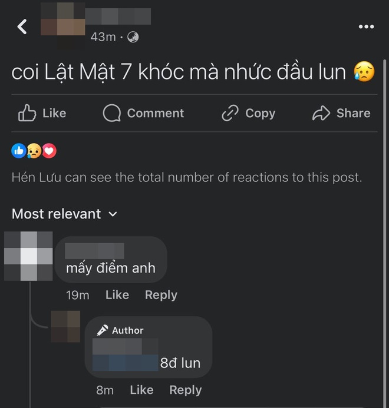Open the first commenter's blurred profile picture
389x408 pixels.
click(28, 256)
